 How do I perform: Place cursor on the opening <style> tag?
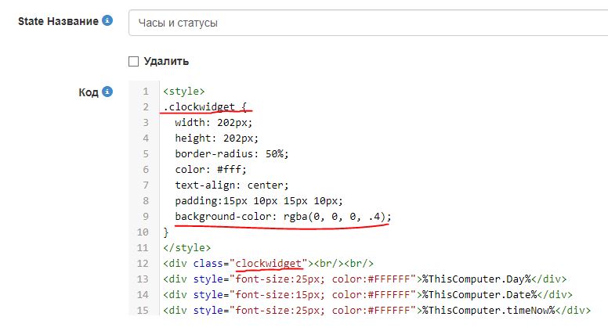tap(183, 92)
